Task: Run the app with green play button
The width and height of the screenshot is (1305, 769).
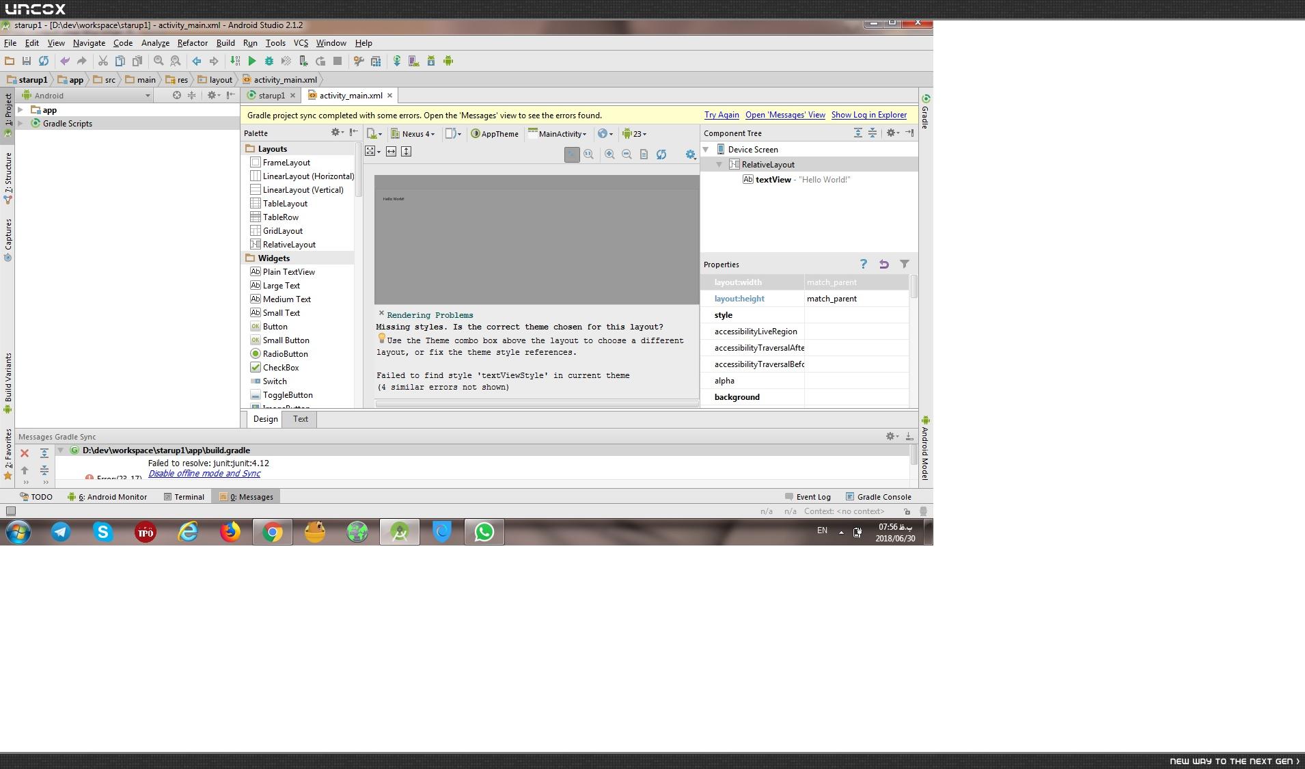Action: point(252,61)
